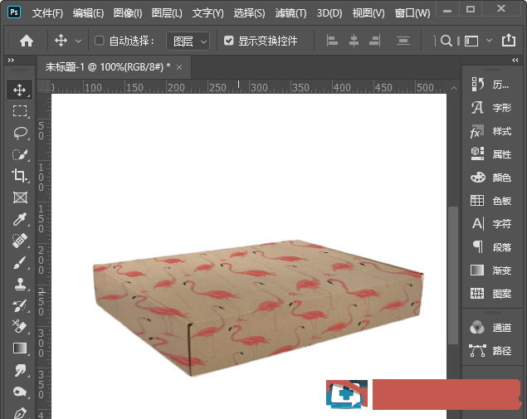
Task: Expand the right panel dock arrows
Action: [516, 61]
